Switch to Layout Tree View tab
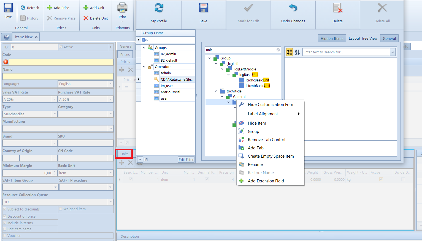Viewport: 422px width, 241px height. point(363,38)
